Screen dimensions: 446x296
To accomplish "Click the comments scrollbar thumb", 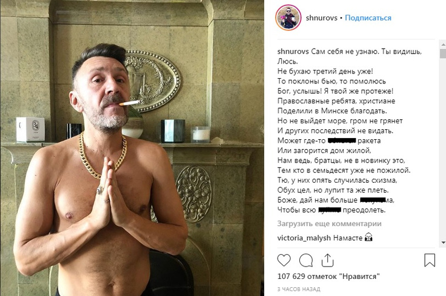I will 443,53.
